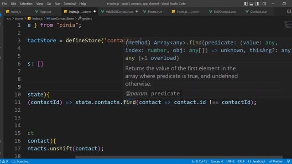
Task: Open the Help menu
Action: click(x=83, y=4)
